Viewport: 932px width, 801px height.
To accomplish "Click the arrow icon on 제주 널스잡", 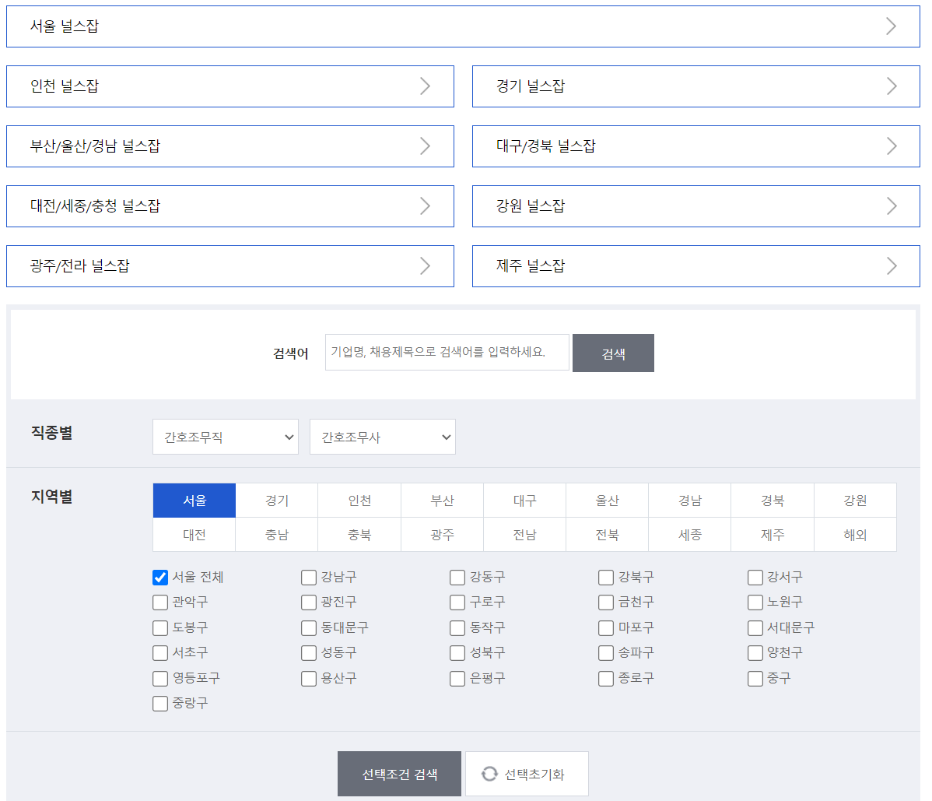I will coord(892,265).
